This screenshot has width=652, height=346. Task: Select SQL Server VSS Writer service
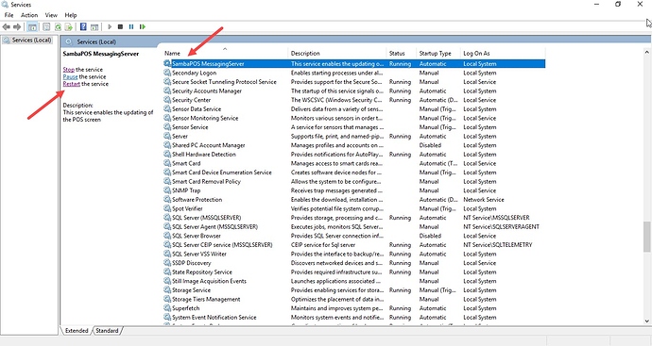pos(353,254)
